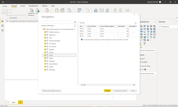
Task: Uncheck the Comments checkbox
Action: [x=45, y=43]
